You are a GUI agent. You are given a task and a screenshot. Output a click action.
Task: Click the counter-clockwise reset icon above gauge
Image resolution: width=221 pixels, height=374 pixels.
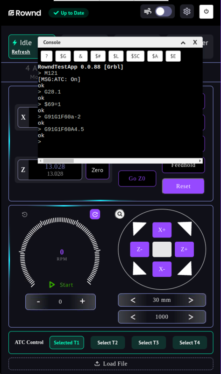point(25,215)
